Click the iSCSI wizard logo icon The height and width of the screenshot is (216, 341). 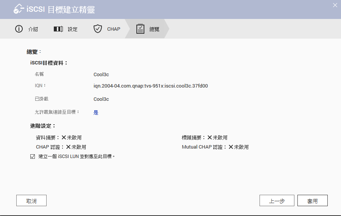tap(18, 9)
